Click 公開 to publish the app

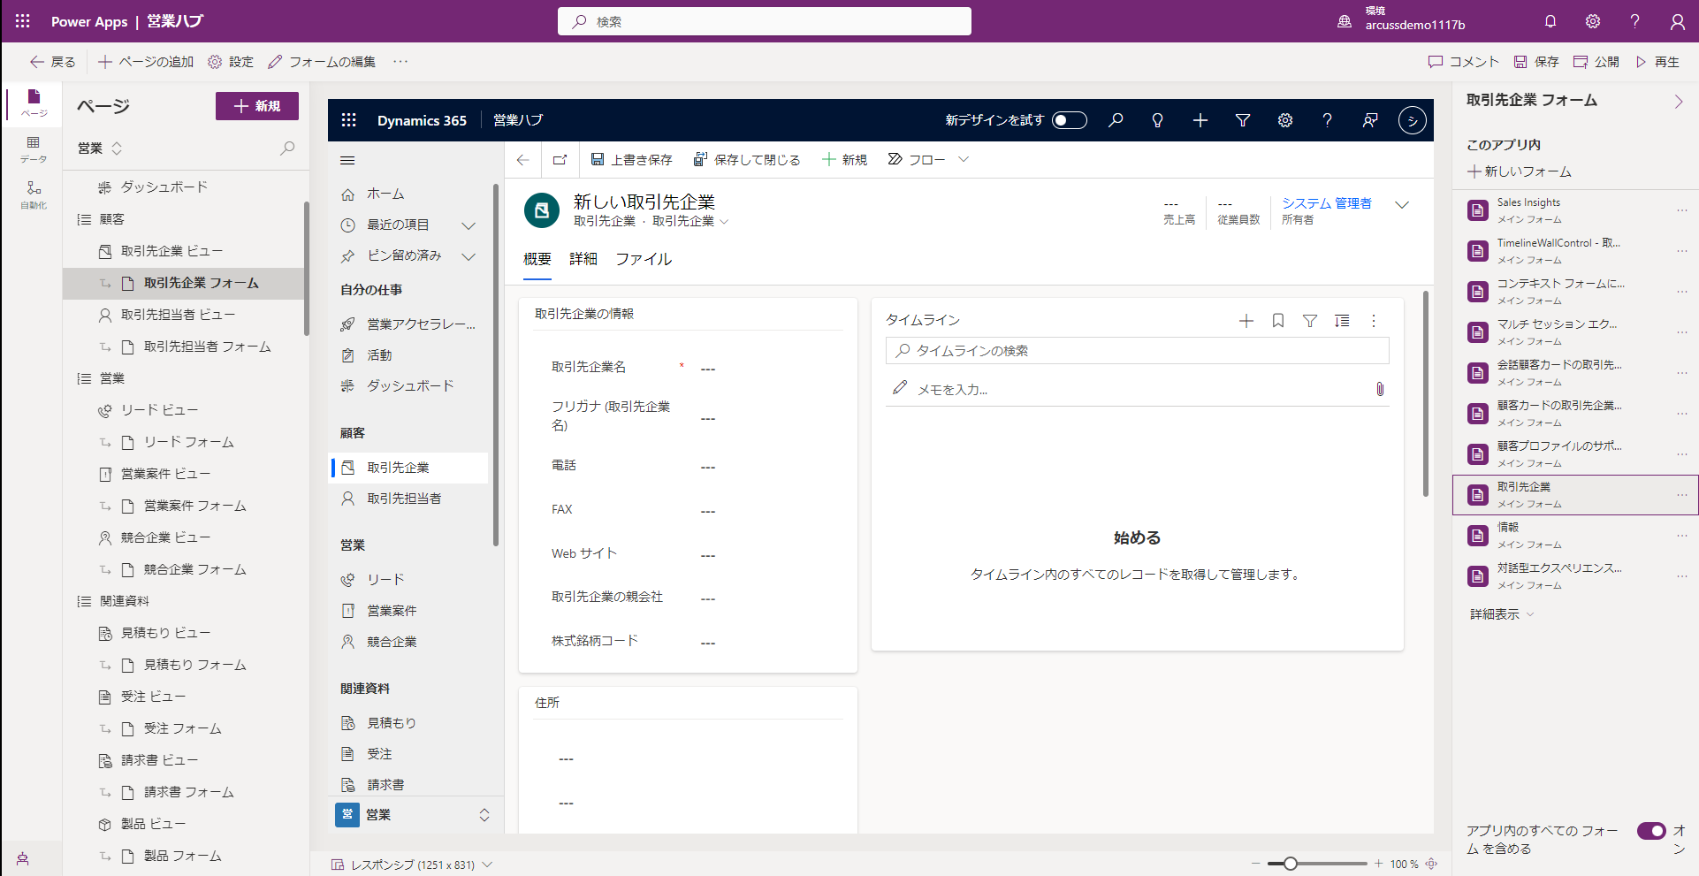(1596, 62)
